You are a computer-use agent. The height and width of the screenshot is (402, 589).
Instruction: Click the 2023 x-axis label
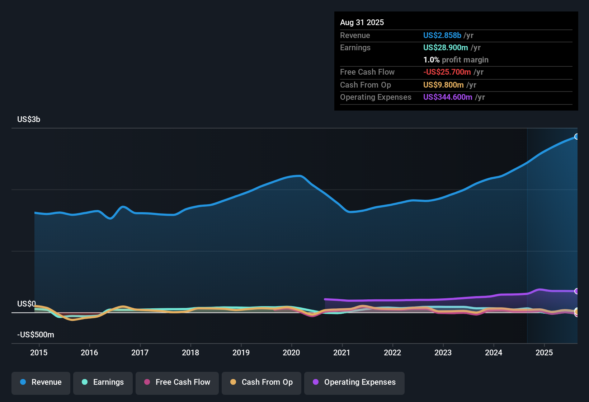tap(443, 352)
